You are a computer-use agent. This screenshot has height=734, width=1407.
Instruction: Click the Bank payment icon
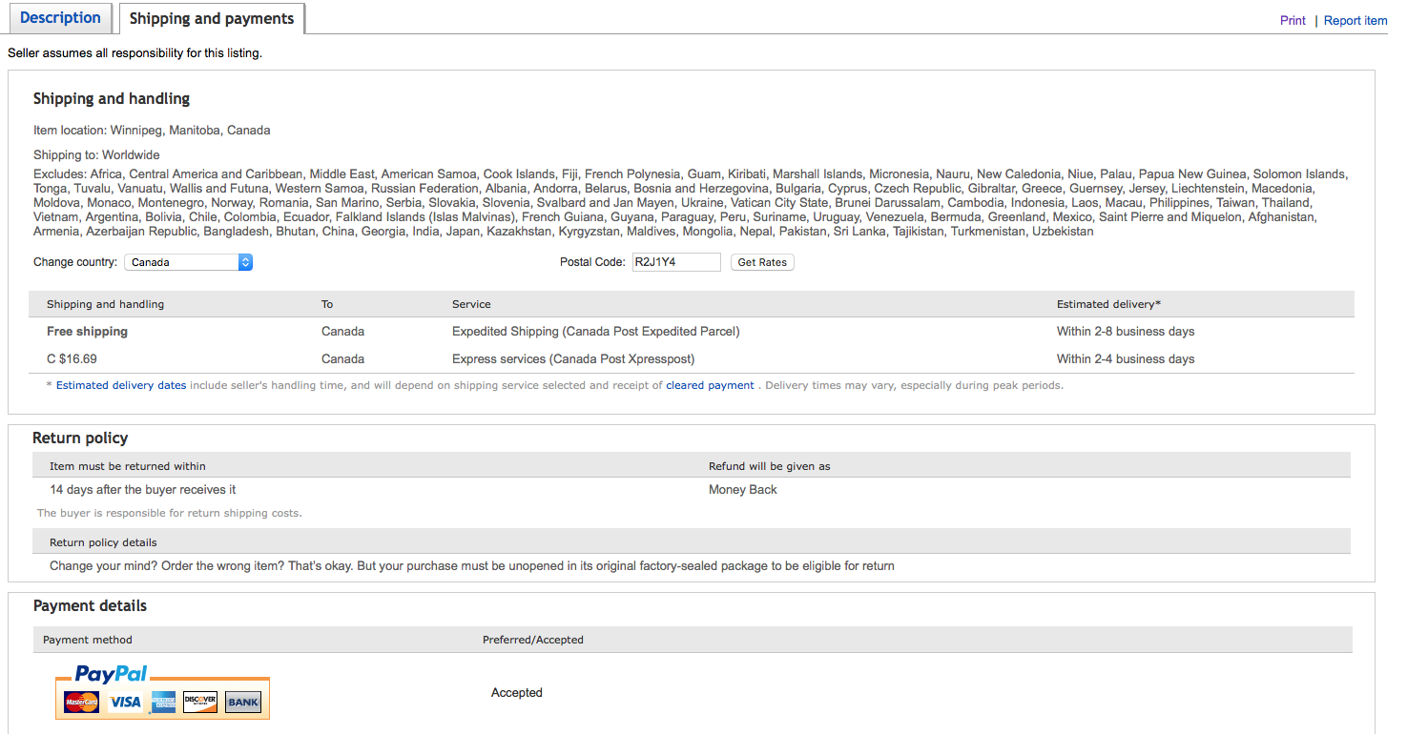point(243,703)
